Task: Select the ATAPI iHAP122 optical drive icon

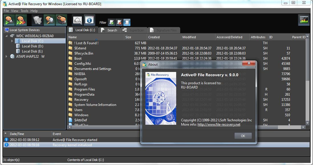Action: [x=12, y=57]
